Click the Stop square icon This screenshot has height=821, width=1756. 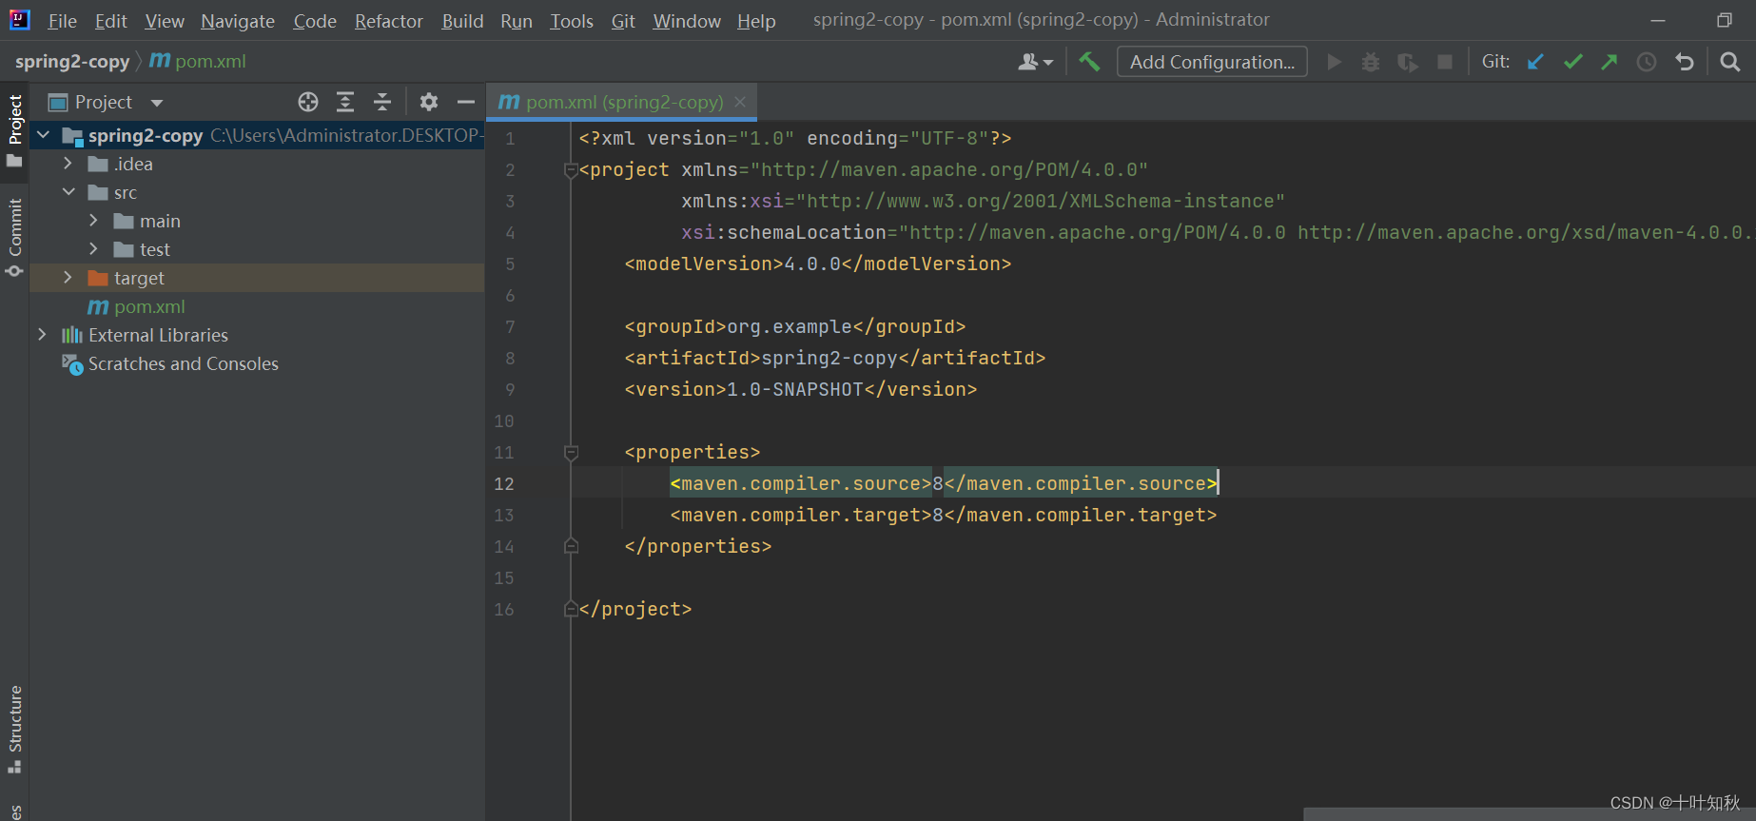(x=1444, y=62)
